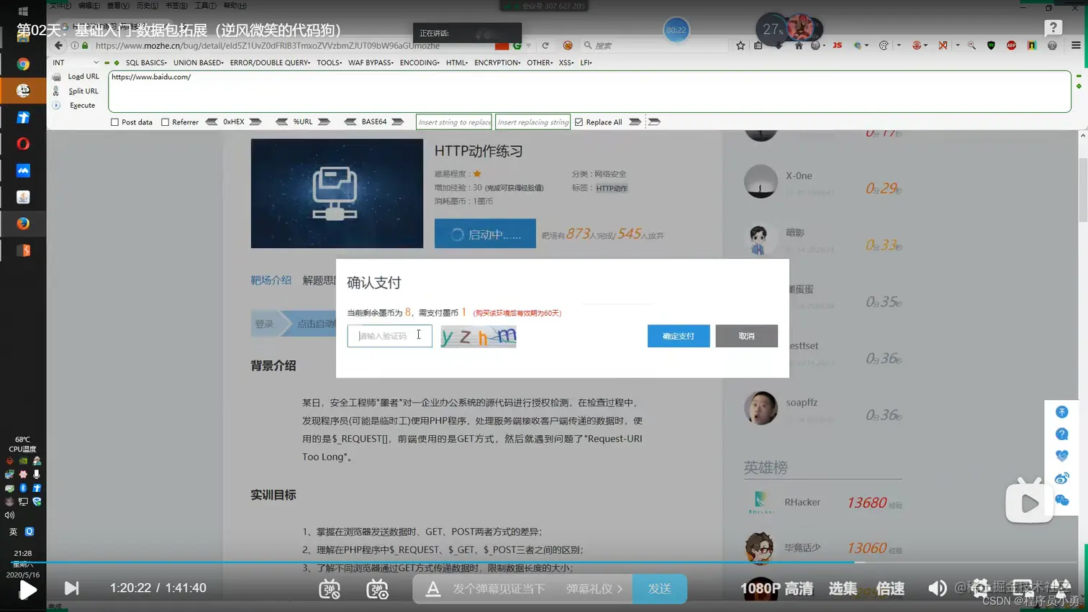Go back with the browser back arrow
Image resolution: width=1088 pixels, height=612 pixels.
59,45
